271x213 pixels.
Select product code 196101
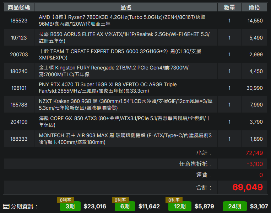coord(19,88)
